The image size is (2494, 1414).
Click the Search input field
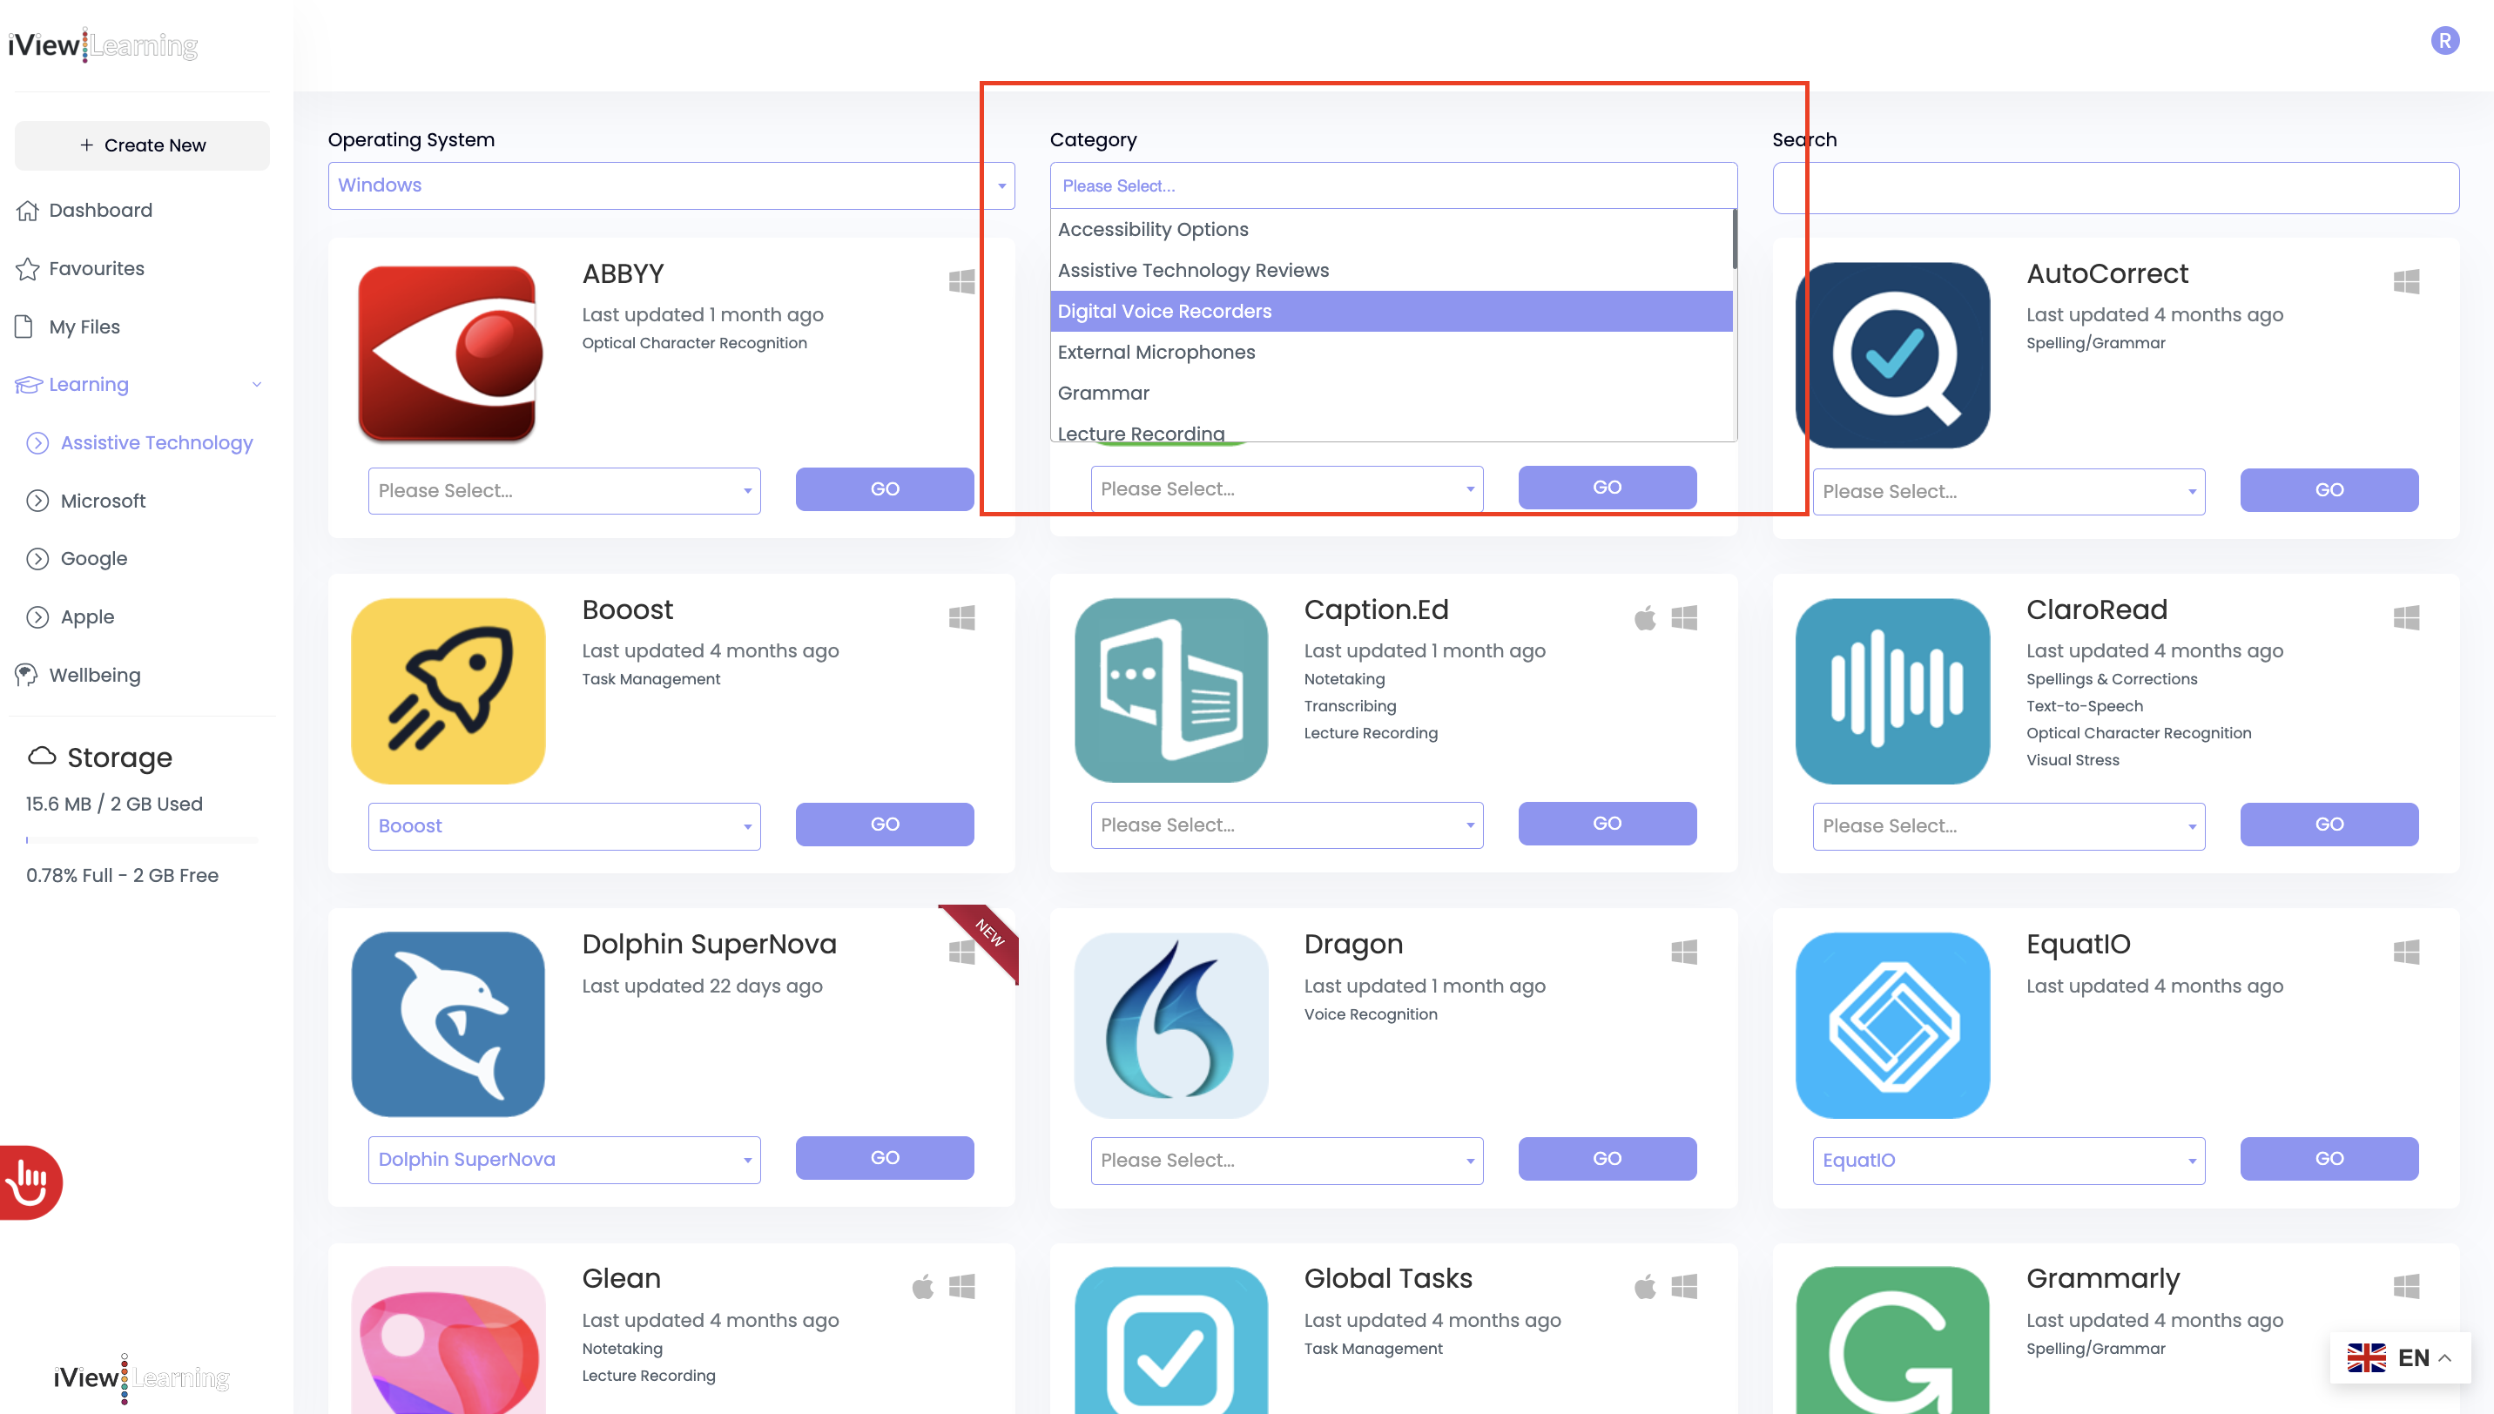pyautogui.click(x=2115, y=187)
